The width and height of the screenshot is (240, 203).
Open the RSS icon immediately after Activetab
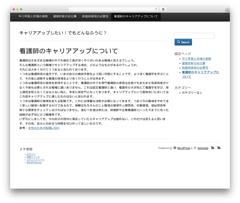click(x=213, y=148)
